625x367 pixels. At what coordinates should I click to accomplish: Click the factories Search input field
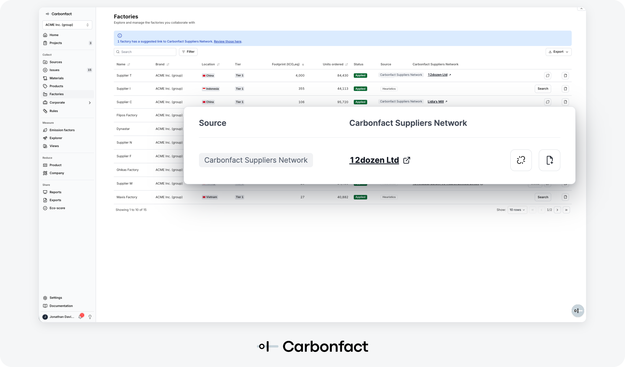point(145,52)
